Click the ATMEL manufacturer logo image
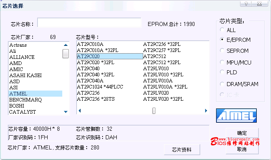271x160 pixels. 236,115
